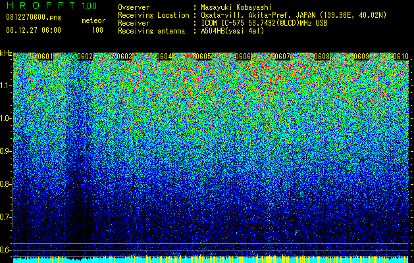
Task: Click the 0.8 kHz axis label
Action: click(6, 184)
